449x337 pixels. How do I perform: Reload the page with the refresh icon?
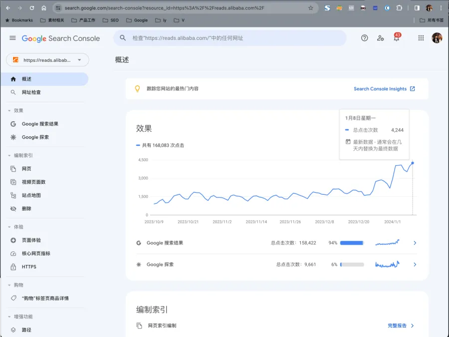click(32, 8)
